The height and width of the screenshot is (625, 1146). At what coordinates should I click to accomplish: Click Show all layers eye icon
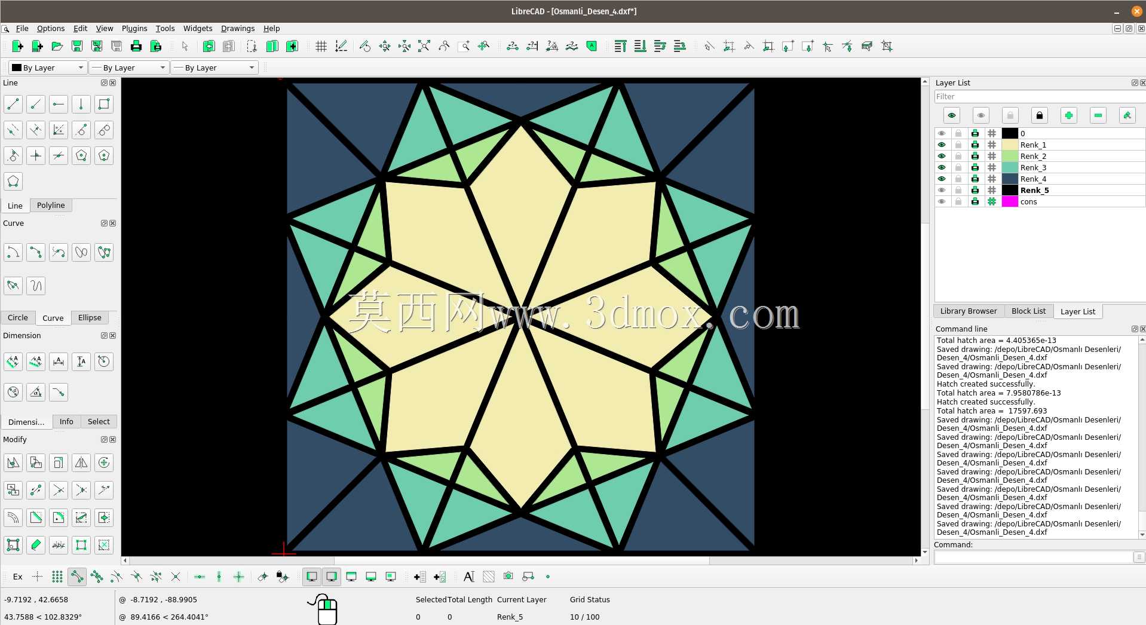tap(952, 115)
